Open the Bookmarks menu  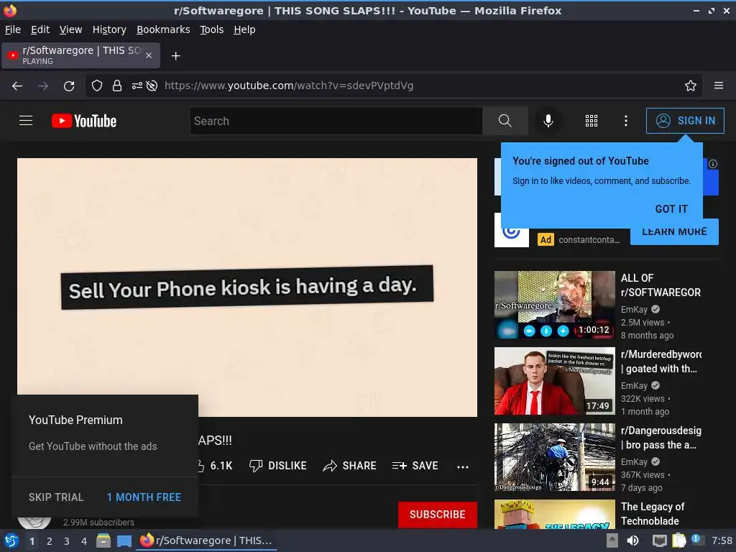(x=163, y=29)
